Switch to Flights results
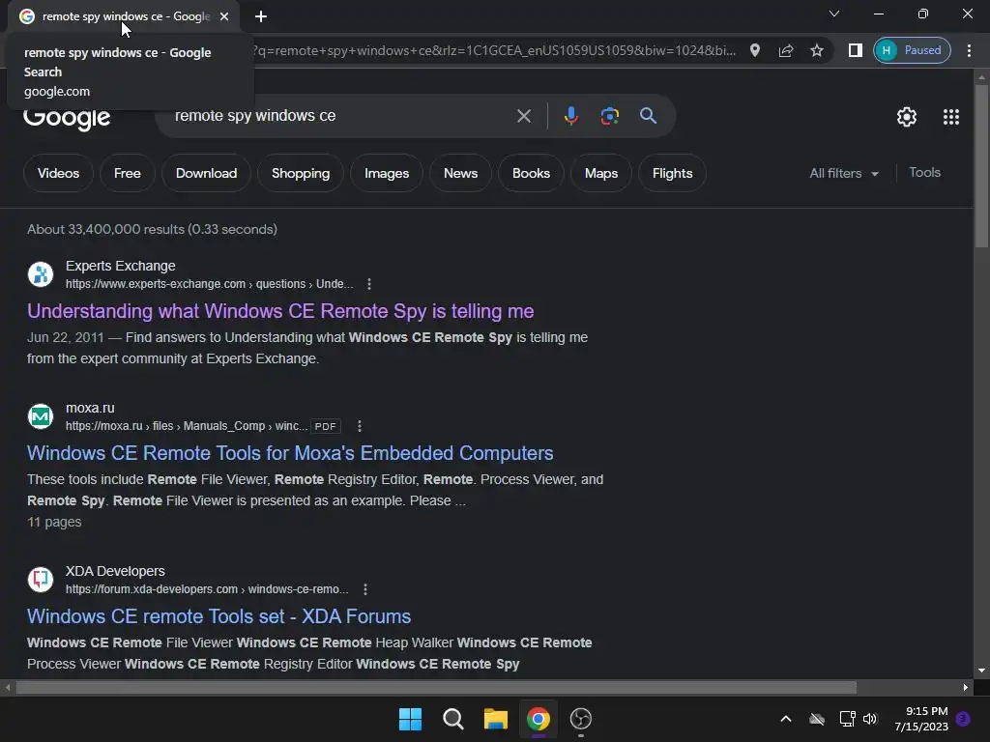 pos(673,174)
